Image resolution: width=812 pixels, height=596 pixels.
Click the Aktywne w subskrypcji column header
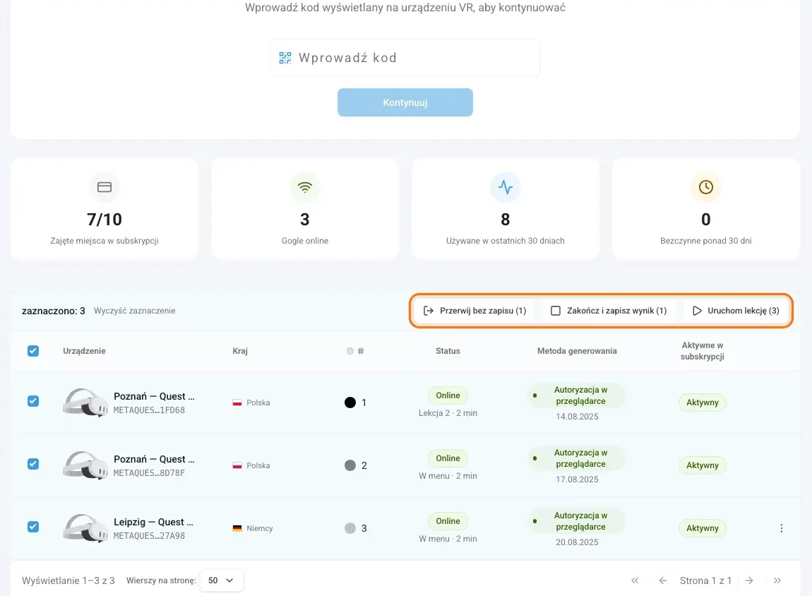[703, 350]
